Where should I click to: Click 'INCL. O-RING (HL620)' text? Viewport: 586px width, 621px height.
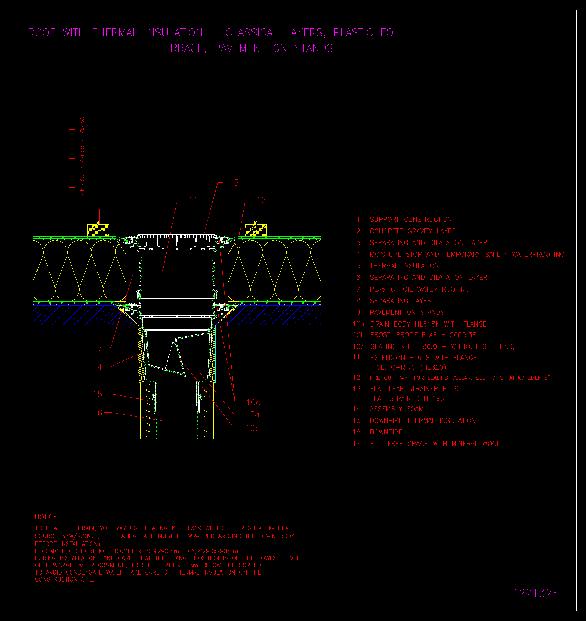point(408,368)
